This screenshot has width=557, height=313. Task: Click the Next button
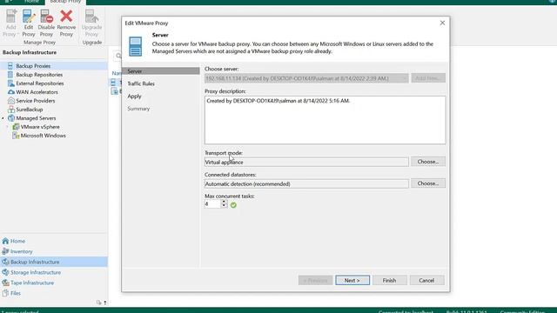tap(352, 280)
